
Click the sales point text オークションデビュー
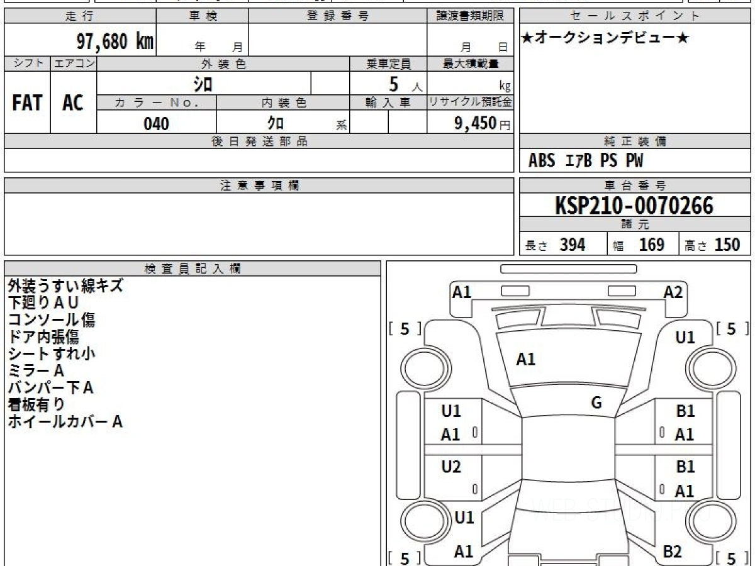coord(605,38)
